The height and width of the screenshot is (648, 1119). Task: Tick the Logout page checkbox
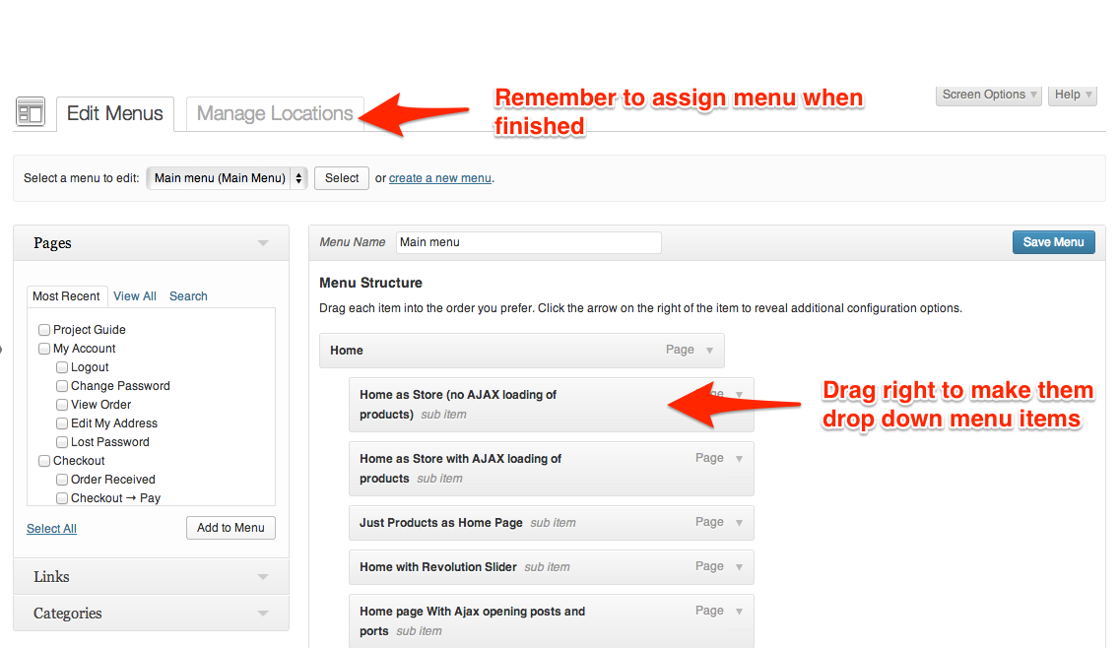tap(62, 366)
